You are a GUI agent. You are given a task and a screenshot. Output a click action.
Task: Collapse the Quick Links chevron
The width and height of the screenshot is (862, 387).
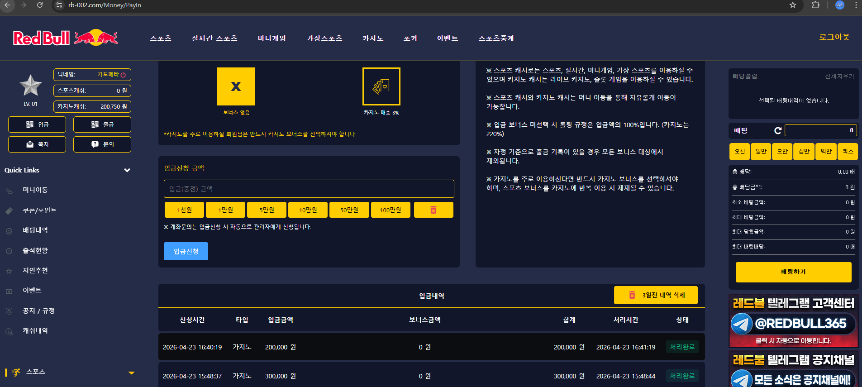pyautogui.click(x=127, y=170)
